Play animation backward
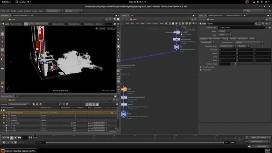272x153 pixels. click(x=8, y=138)
